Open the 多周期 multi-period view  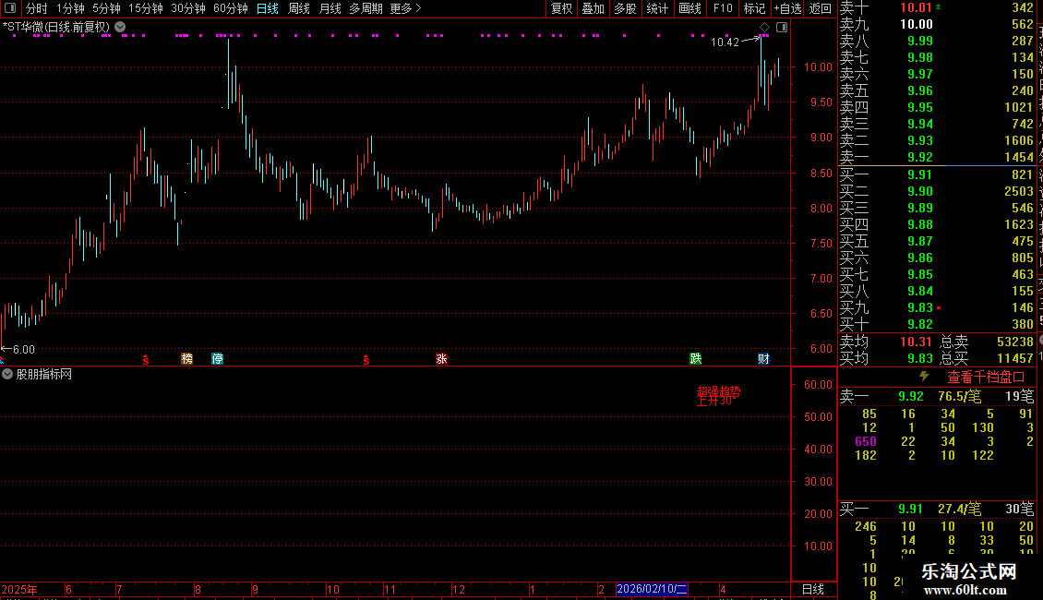tap(366, 8)
